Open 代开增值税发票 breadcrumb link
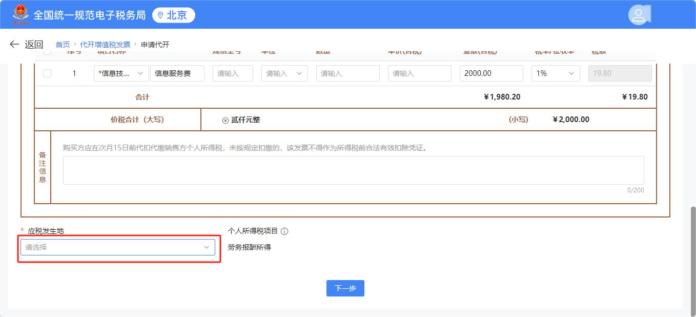This screenshot has height=317, width=696. 105,45
